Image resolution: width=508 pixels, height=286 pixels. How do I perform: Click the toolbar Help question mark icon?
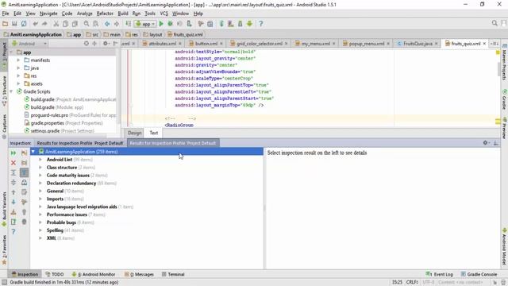(261, 24)
